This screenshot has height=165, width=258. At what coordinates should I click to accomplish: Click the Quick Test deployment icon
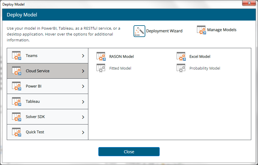pyautogui.click(x=16, y=132)
